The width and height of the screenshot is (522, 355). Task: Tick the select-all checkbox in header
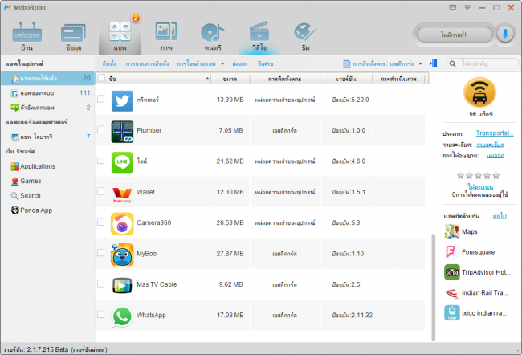(x=101, y=78)
